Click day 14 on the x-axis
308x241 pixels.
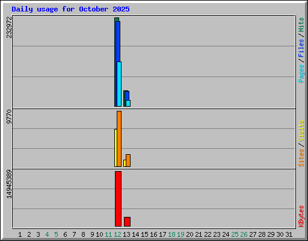point(135,234)
